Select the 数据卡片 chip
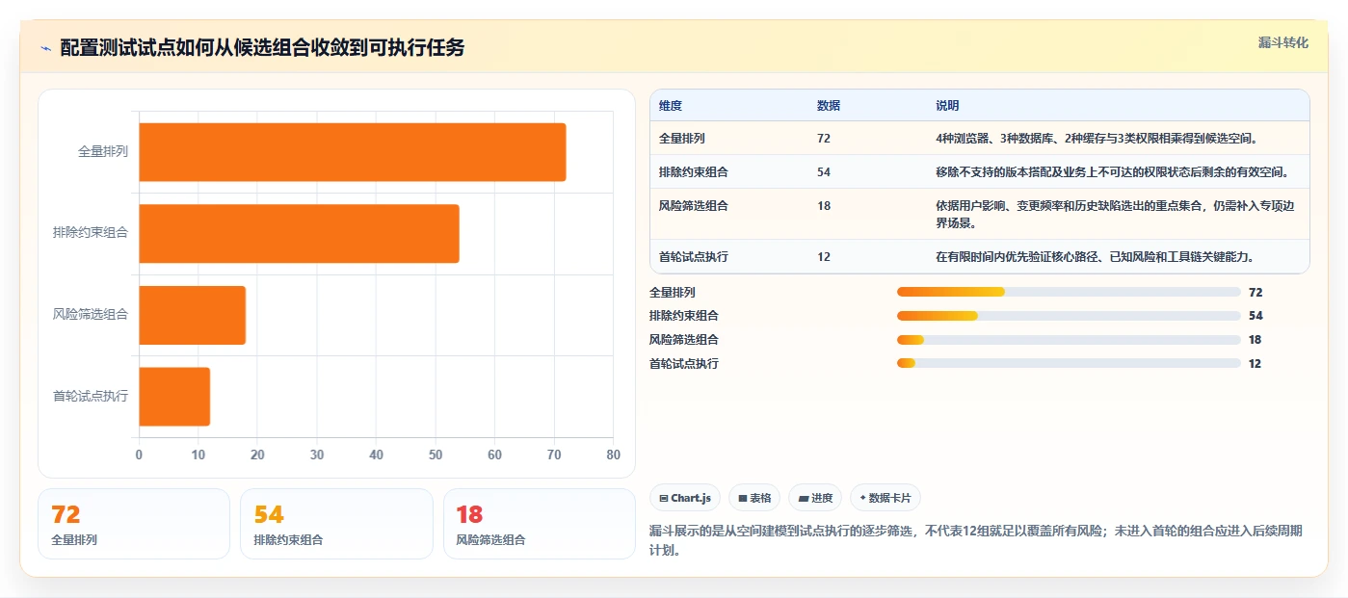Viewport: 1348px width, 598px height. point(885,498)
